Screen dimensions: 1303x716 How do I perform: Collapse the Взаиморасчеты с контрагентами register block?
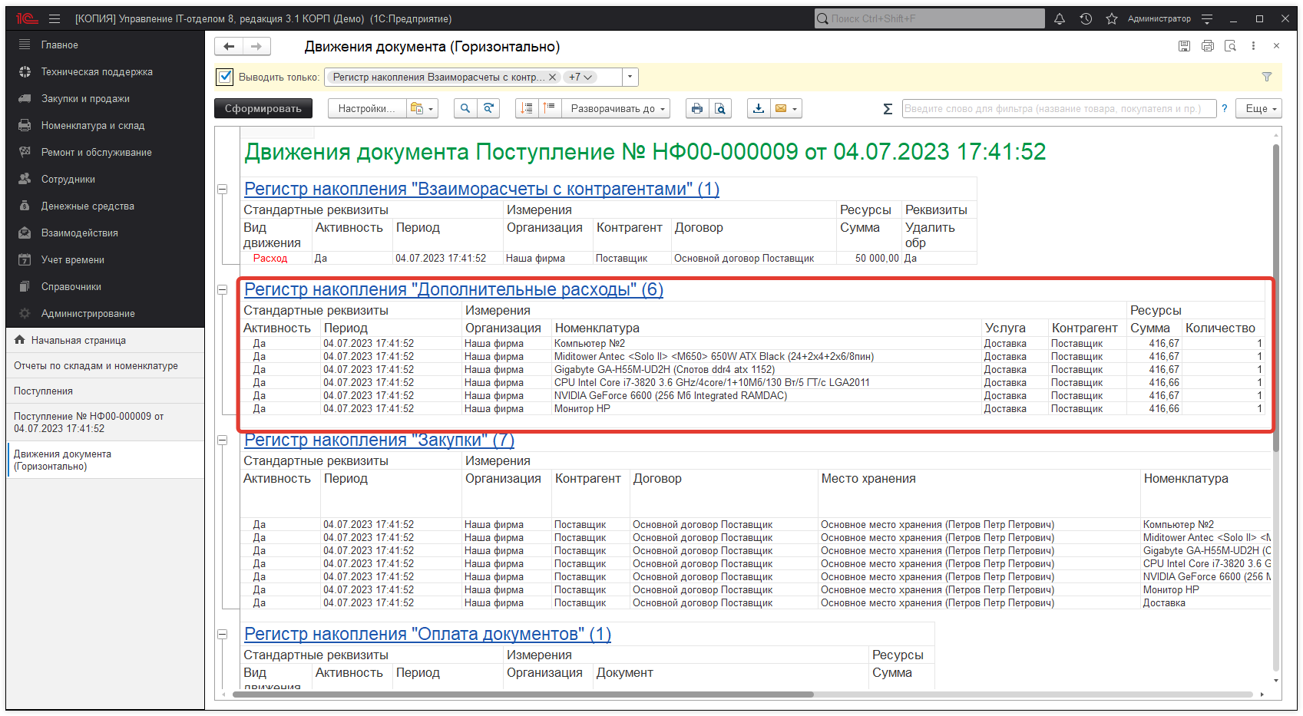222,188
